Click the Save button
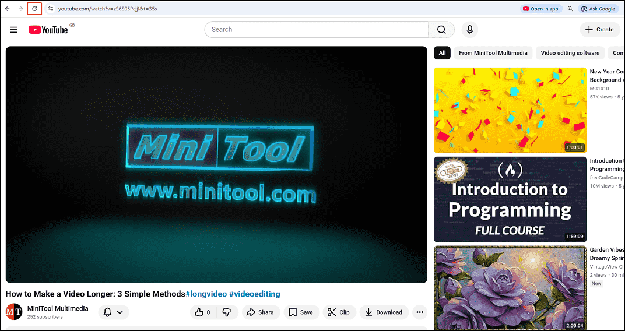Screen dimensions: 625x331 coord(302,312)
